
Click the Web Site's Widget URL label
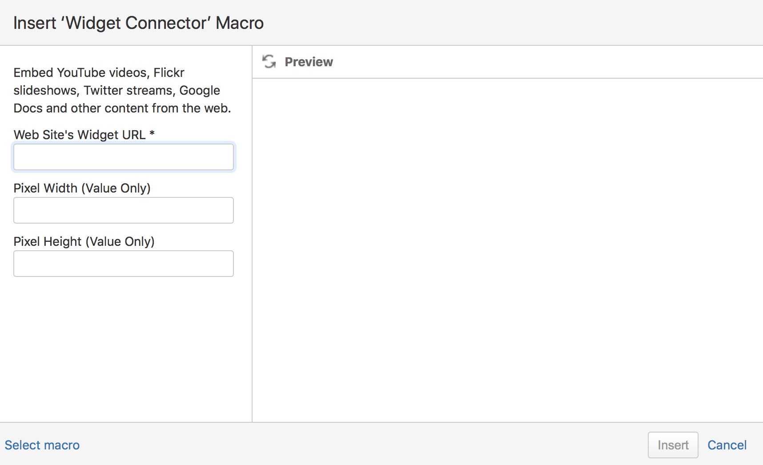tap(80, 135)
